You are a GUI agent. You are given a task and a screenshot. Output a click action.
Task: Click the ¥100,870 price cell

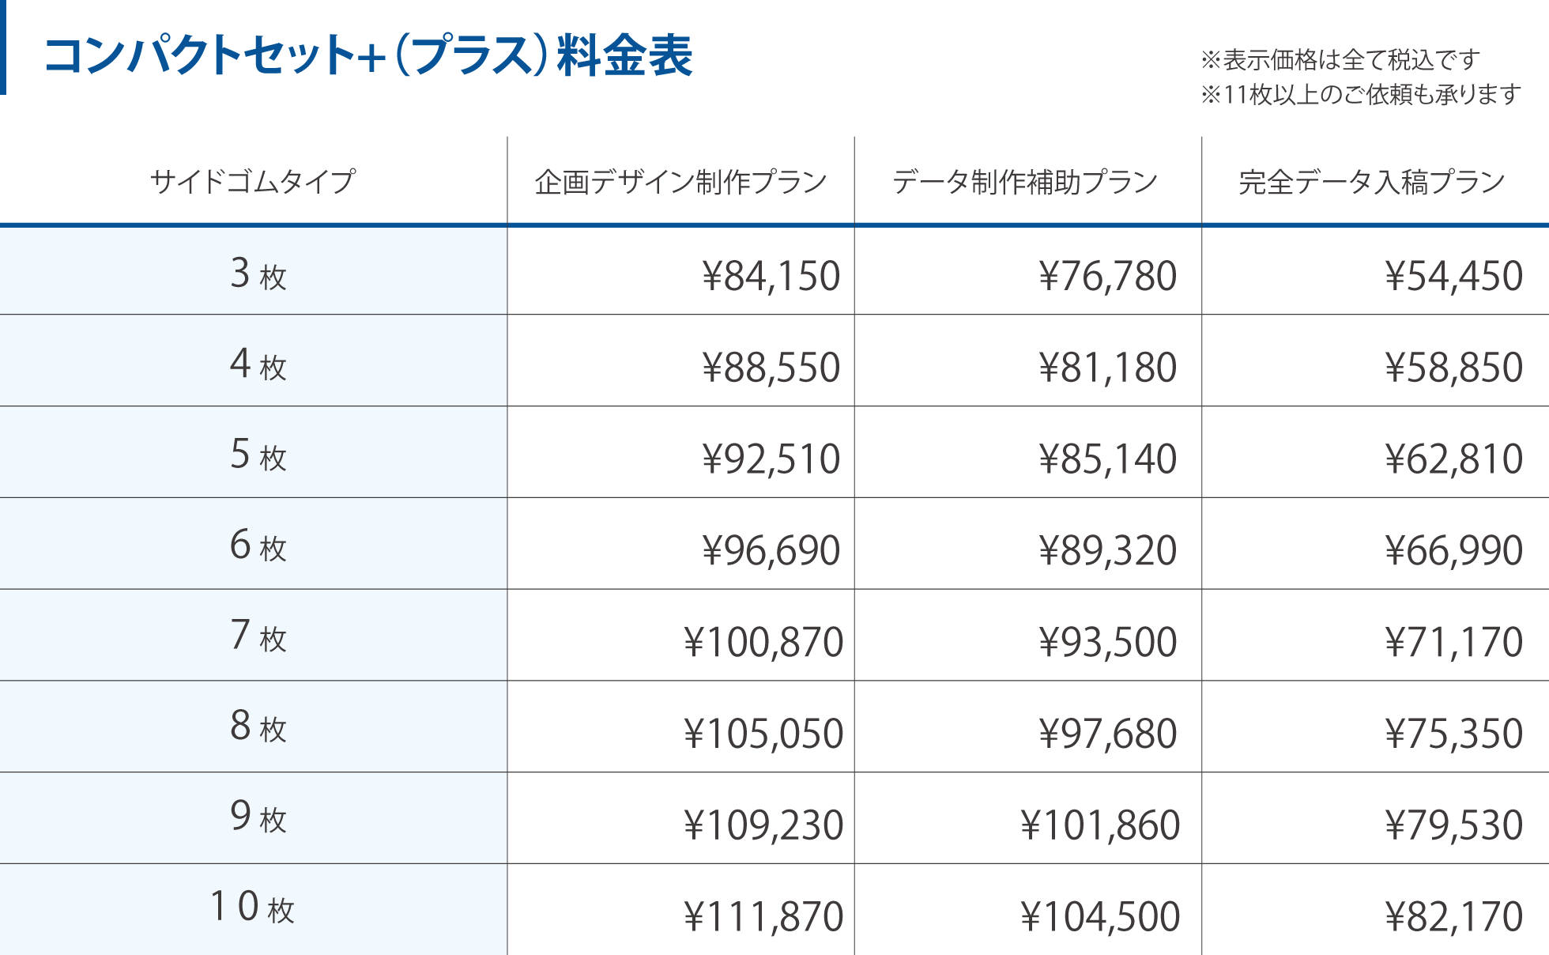coord(763,642)
